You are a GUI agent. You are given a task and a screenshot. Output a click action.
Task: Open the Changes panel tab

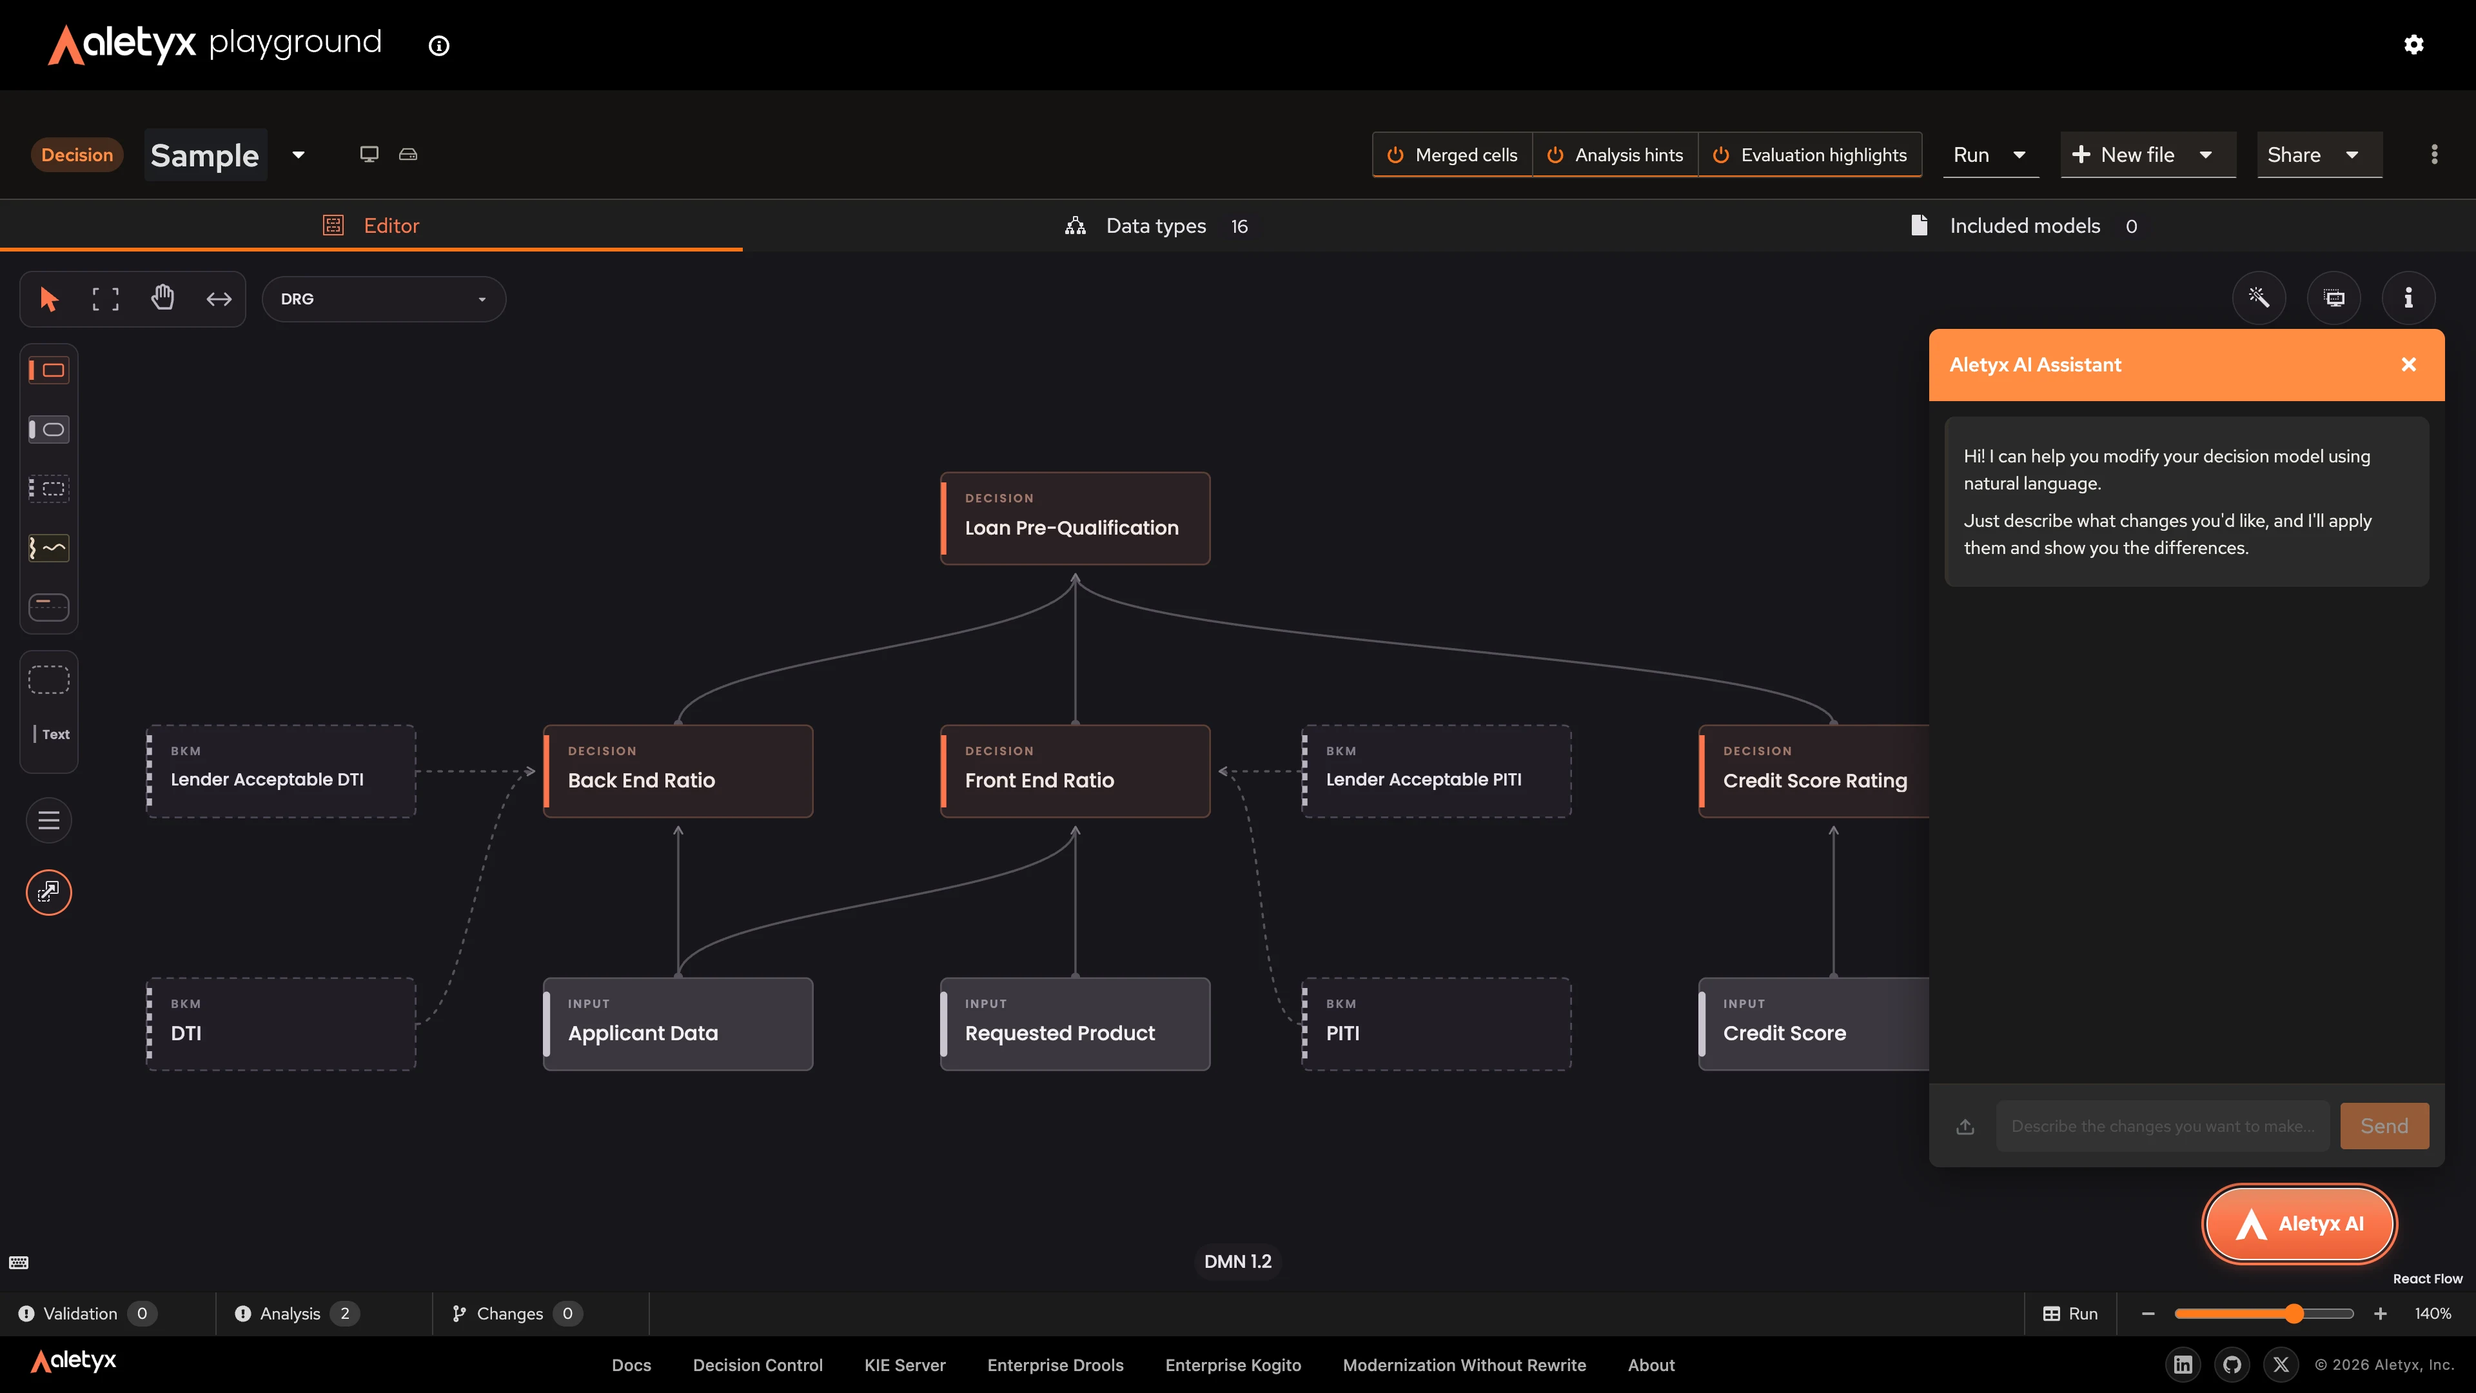coord(517,1313)
